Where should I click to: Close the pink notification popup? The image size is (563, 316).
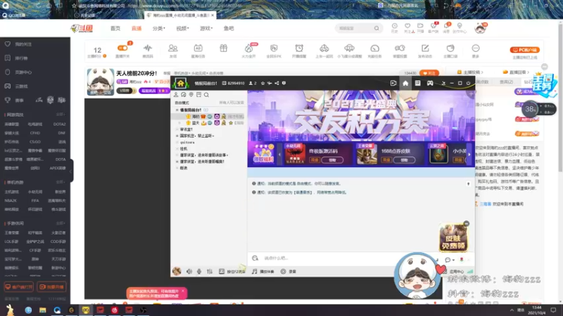coord(183,291)
